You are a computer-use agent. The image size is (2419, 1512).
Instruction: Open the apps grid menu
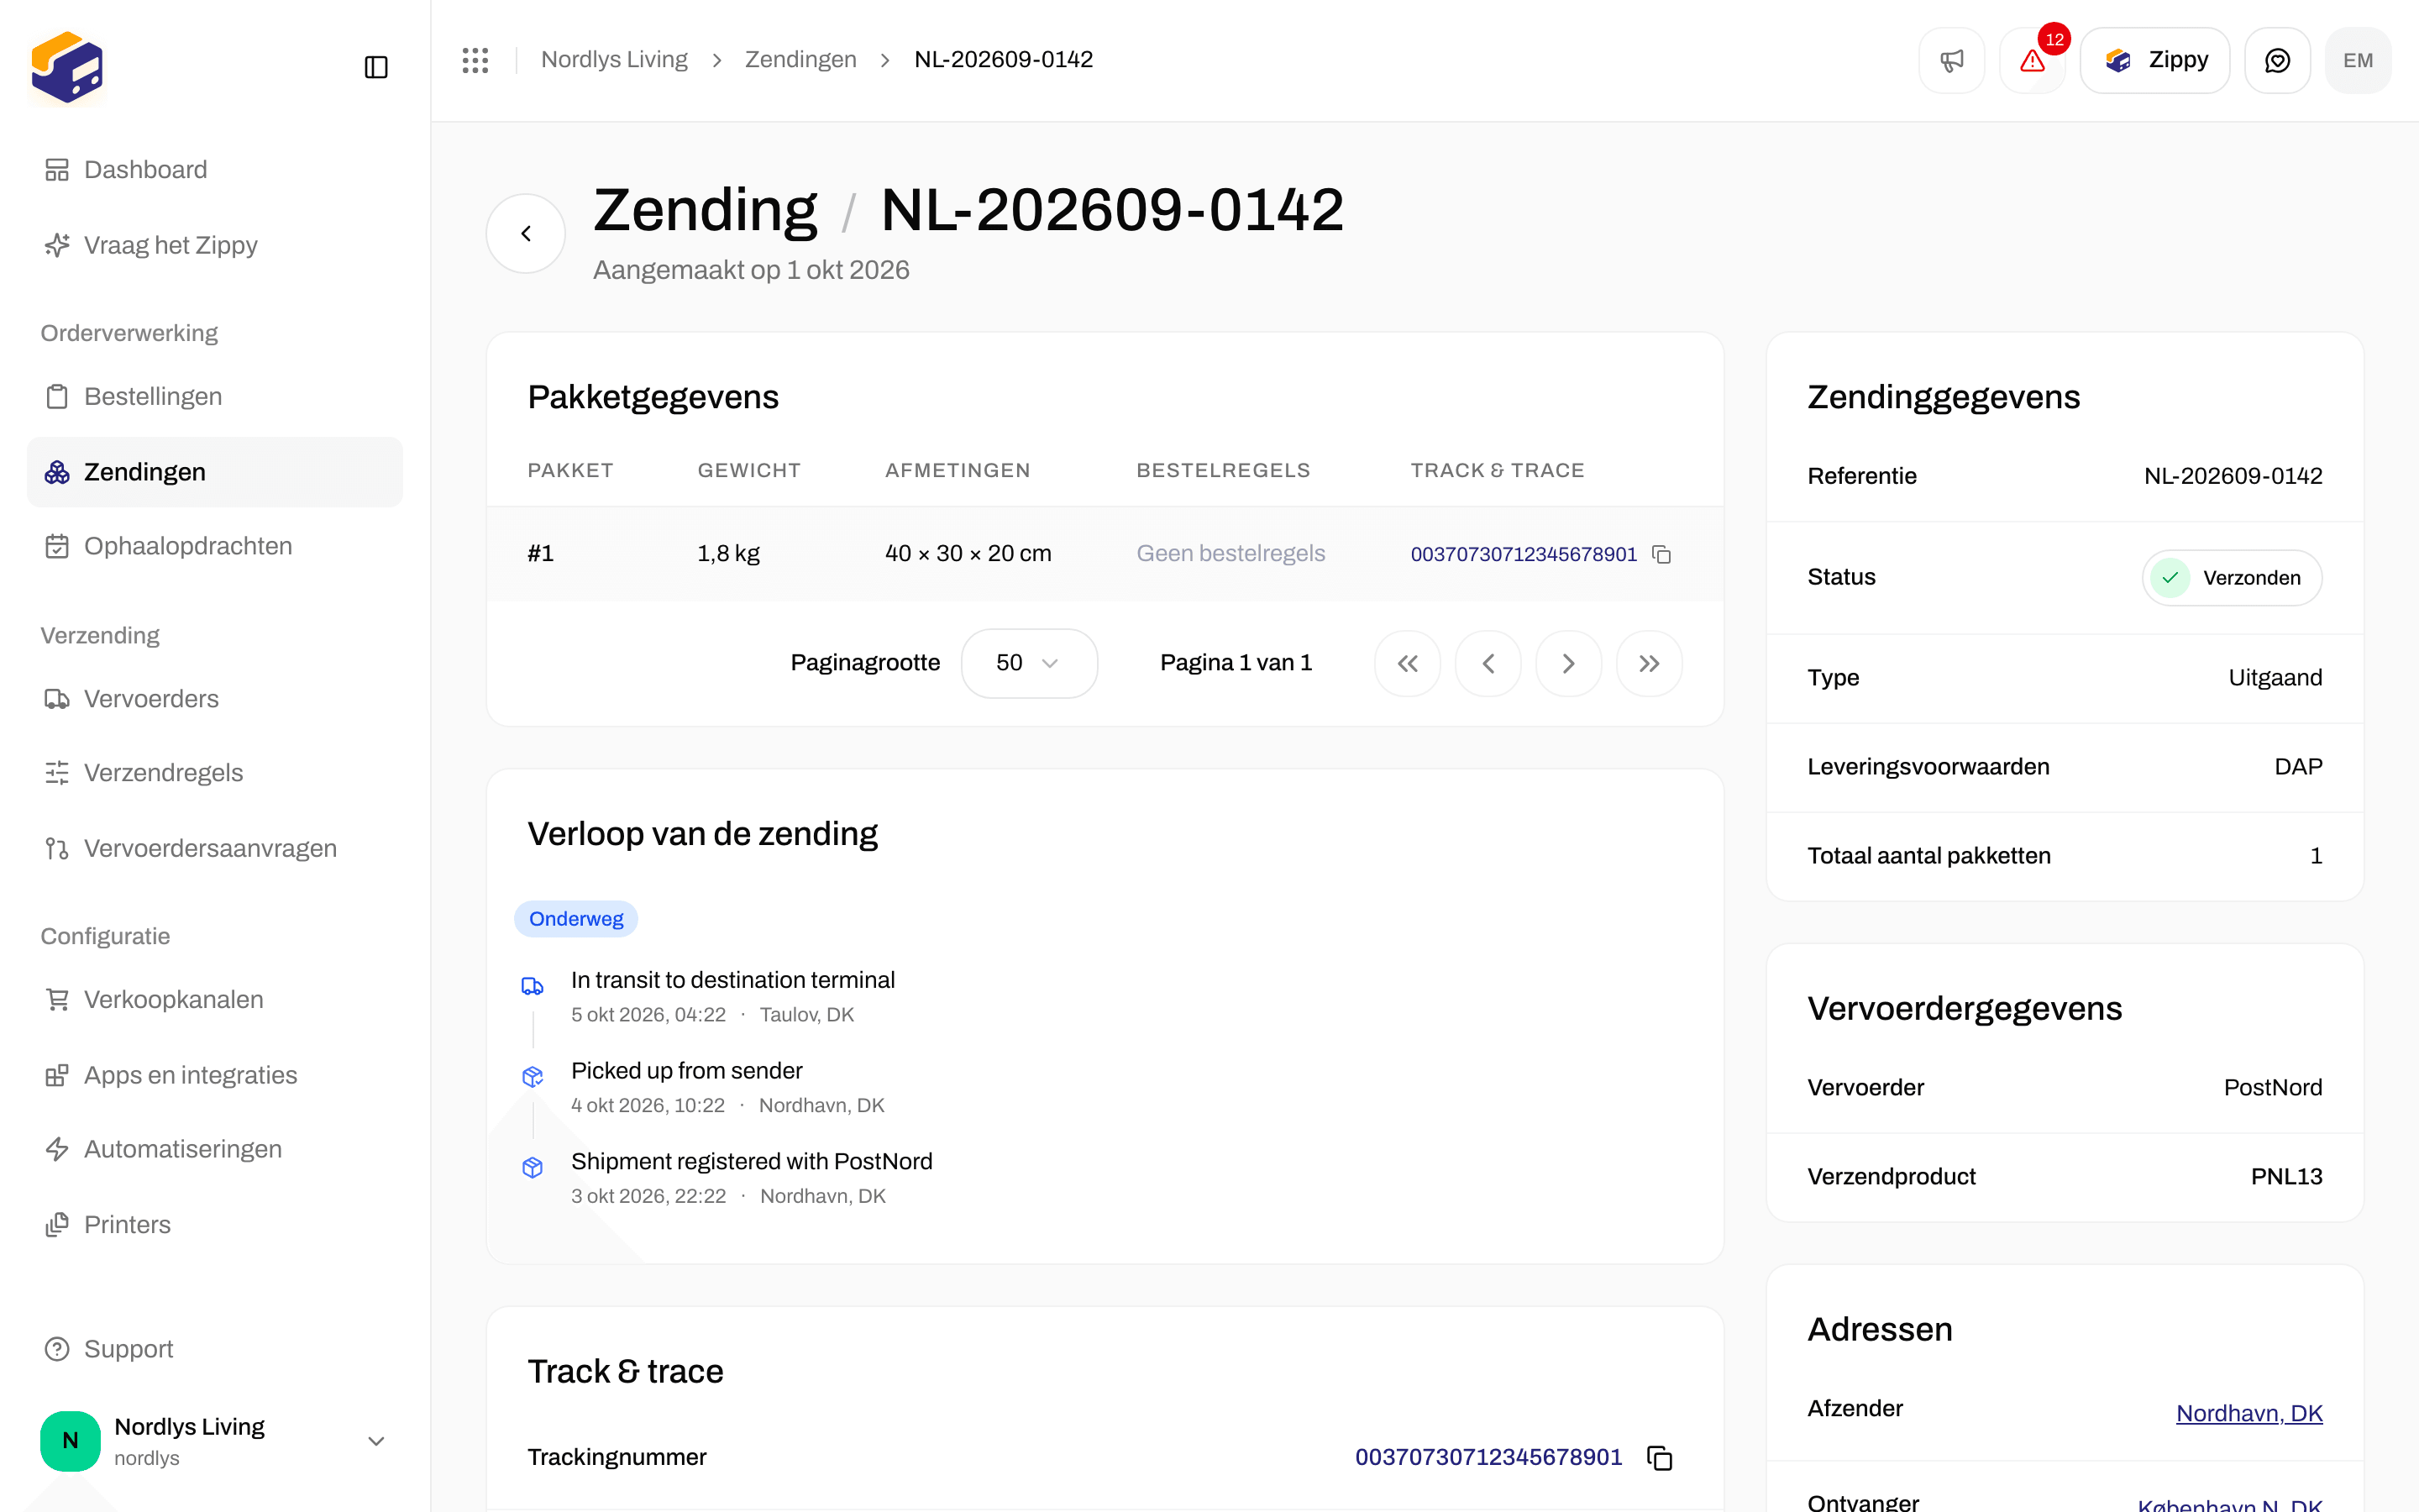pyautogui.click(x=475, y=60)
